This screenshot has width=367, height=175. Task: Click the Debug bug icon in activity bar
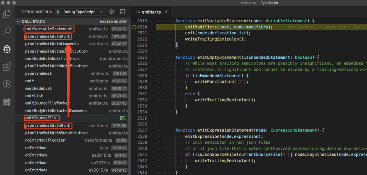(x=7, y=49)
